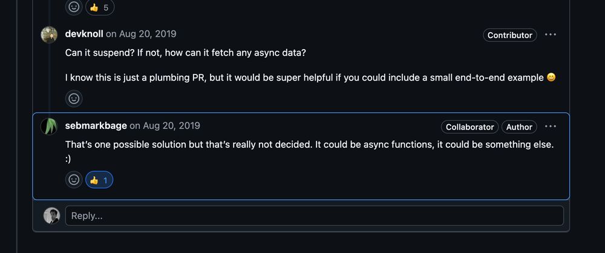Click the Contributor badge

coord(509,35)
